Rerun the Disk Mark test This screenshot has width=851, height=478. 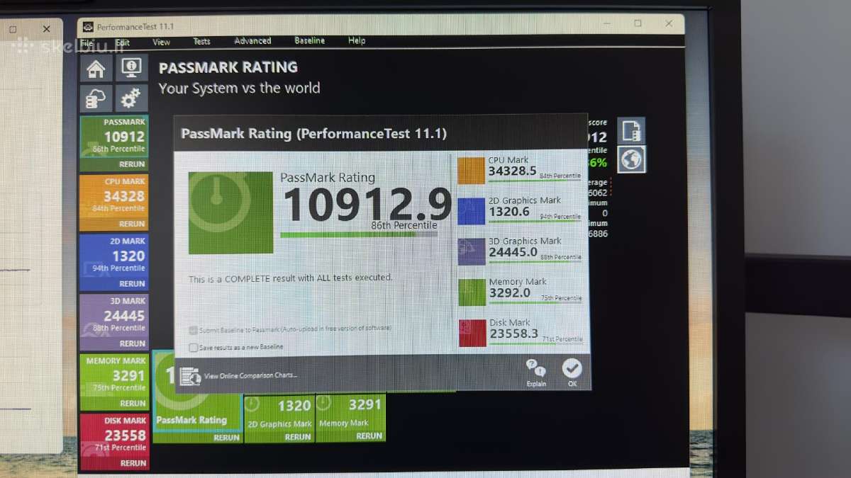pos(133,463)
